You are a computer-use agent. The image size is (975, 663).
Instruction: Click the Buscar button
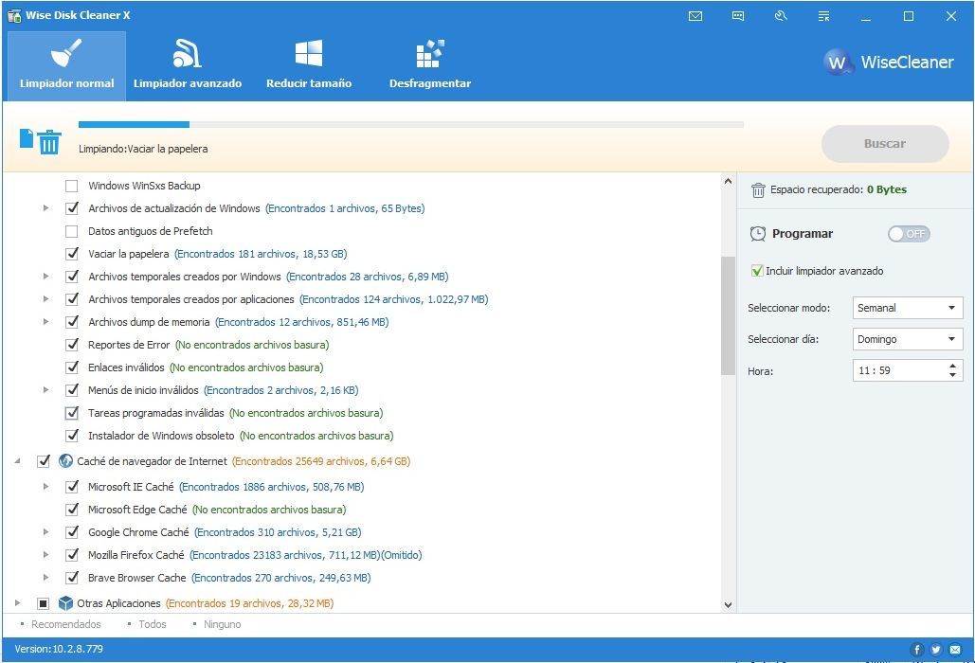[885, 144]
